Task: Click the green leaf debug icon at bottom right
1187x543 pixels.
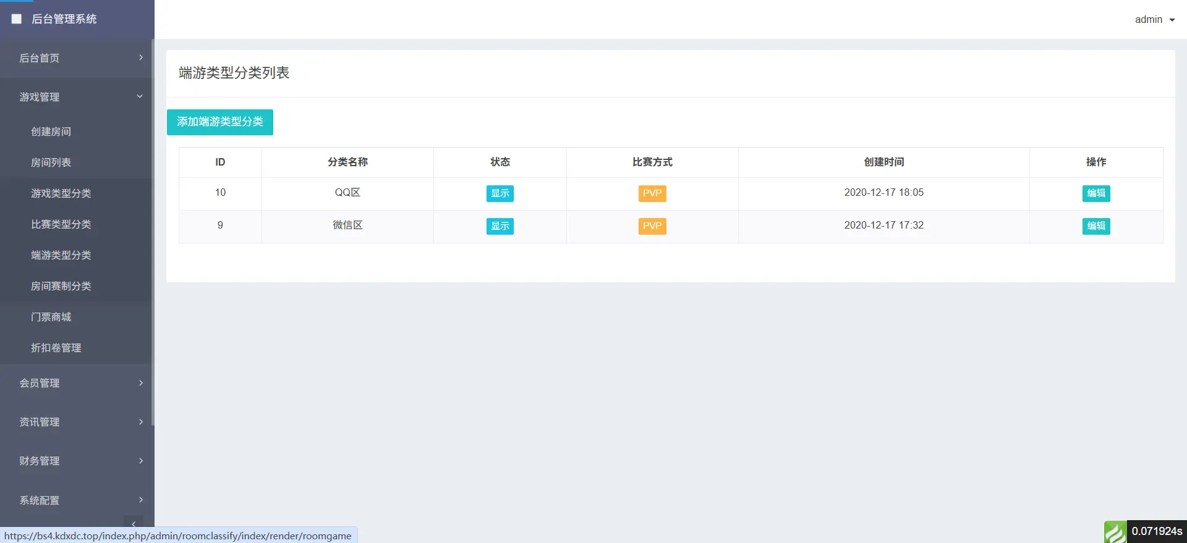Action: pyautogui.click(x=1115, y=532)
